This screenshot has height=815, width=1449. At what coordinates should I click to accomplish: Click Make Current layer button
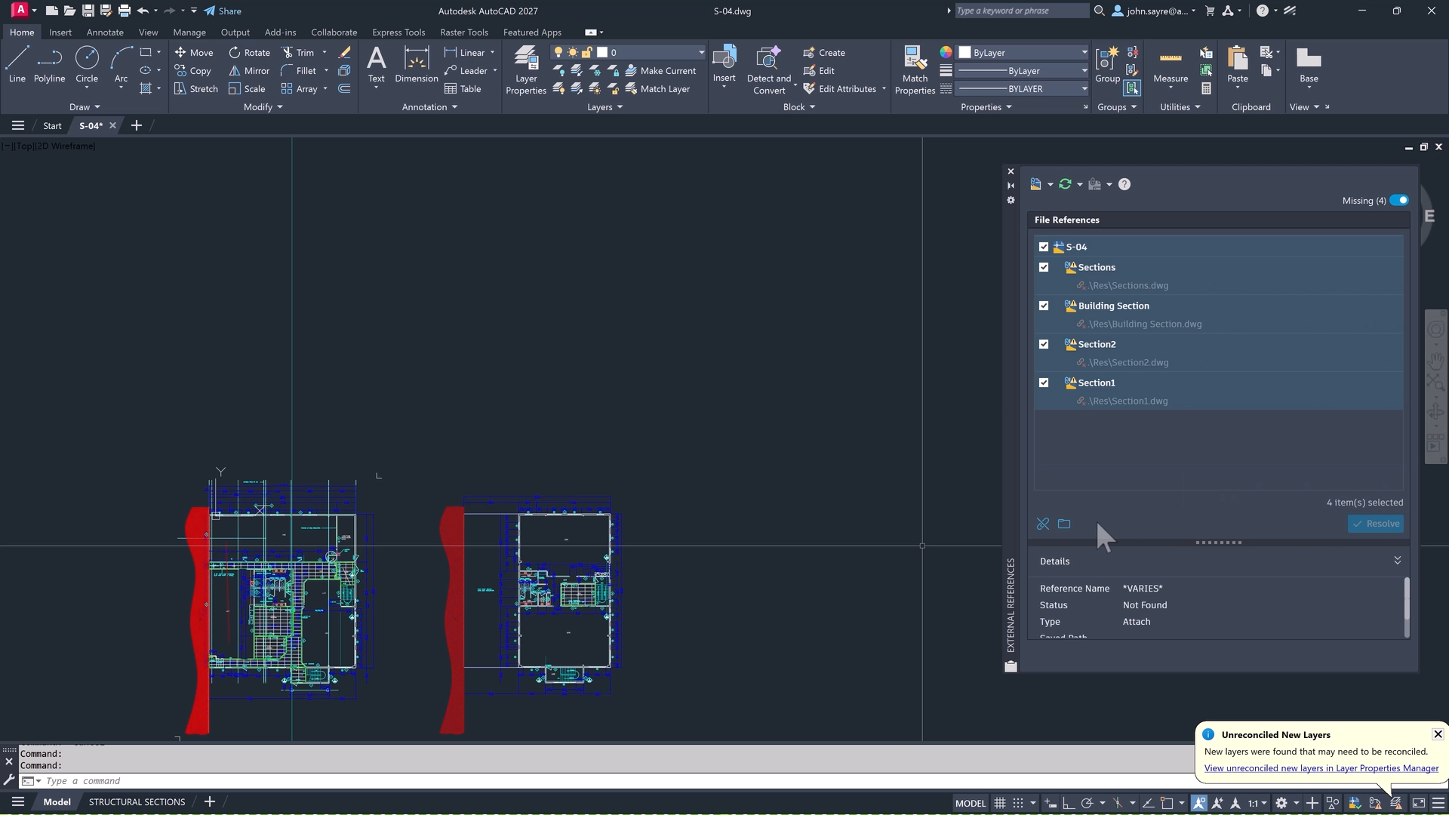pyautogui.click(x=661, y=70)
